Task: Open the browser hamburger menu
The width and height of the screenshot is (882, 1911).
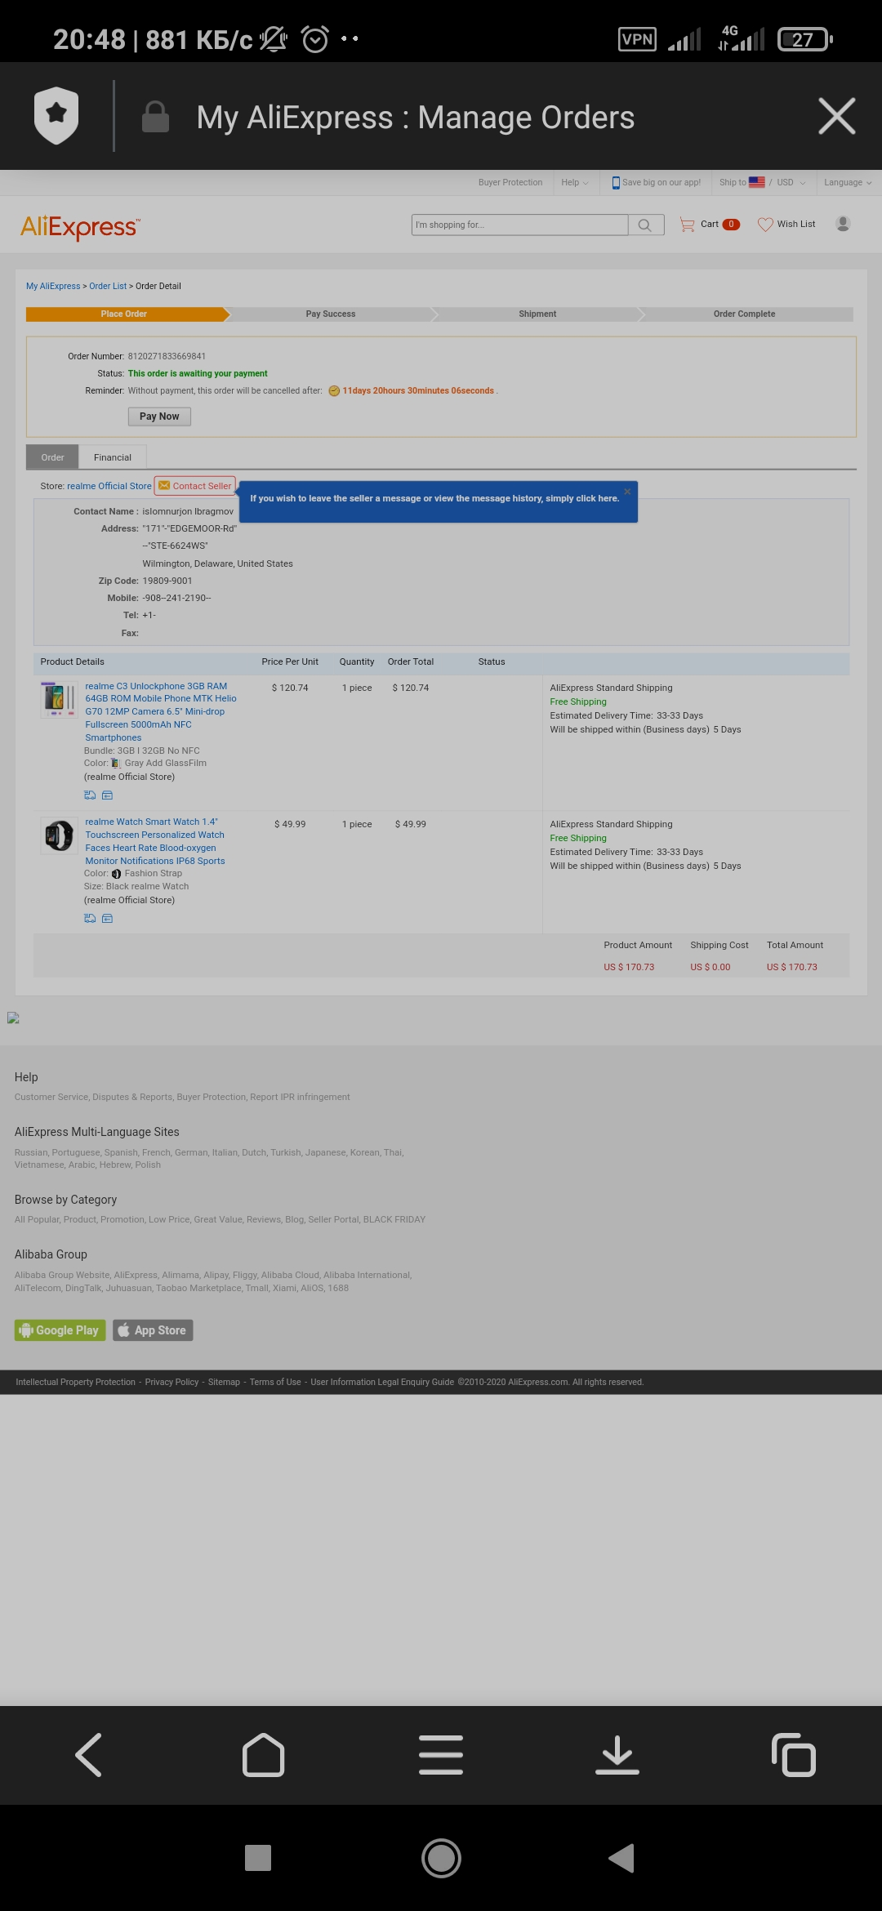Action: click(441, 1754)
